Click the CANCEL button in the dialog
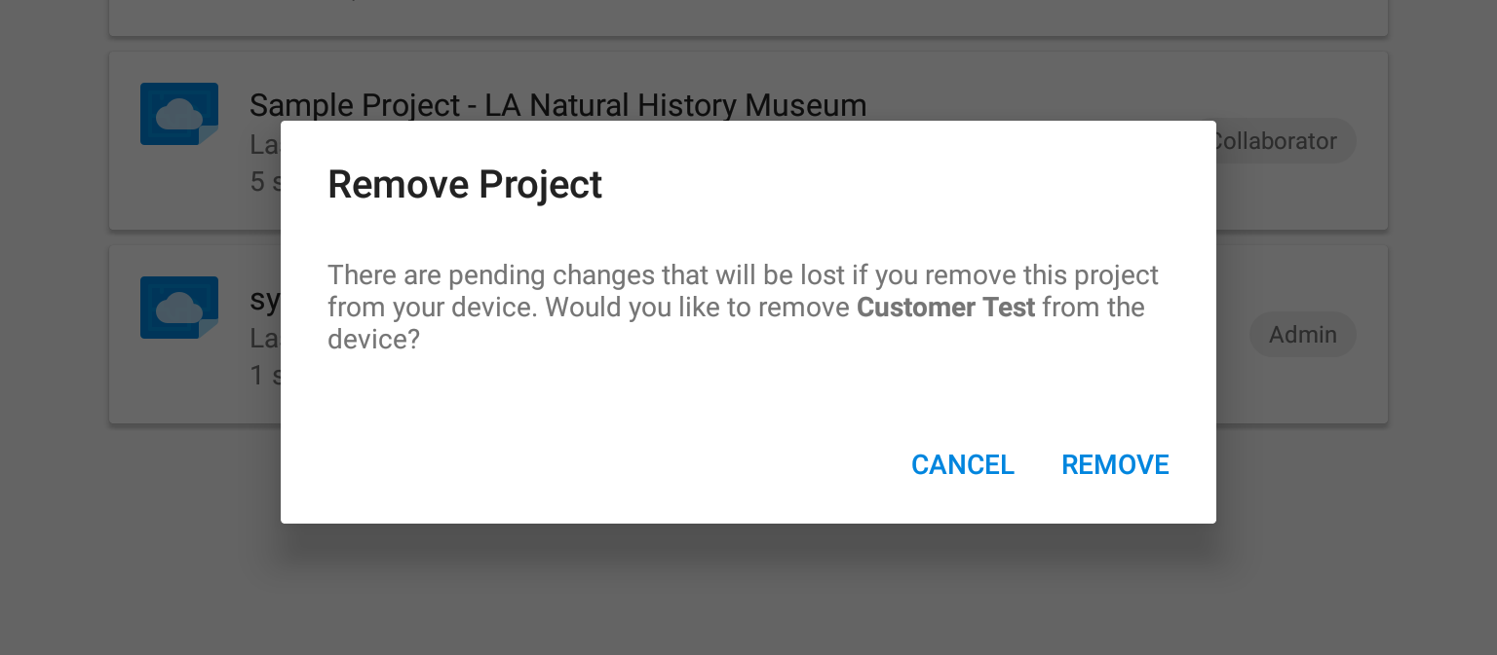The height and width of the screenshot is (655, 1497). [962, 465]
